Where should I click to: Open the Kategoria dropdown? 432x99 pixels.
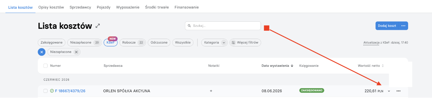[x=214, y=43]
